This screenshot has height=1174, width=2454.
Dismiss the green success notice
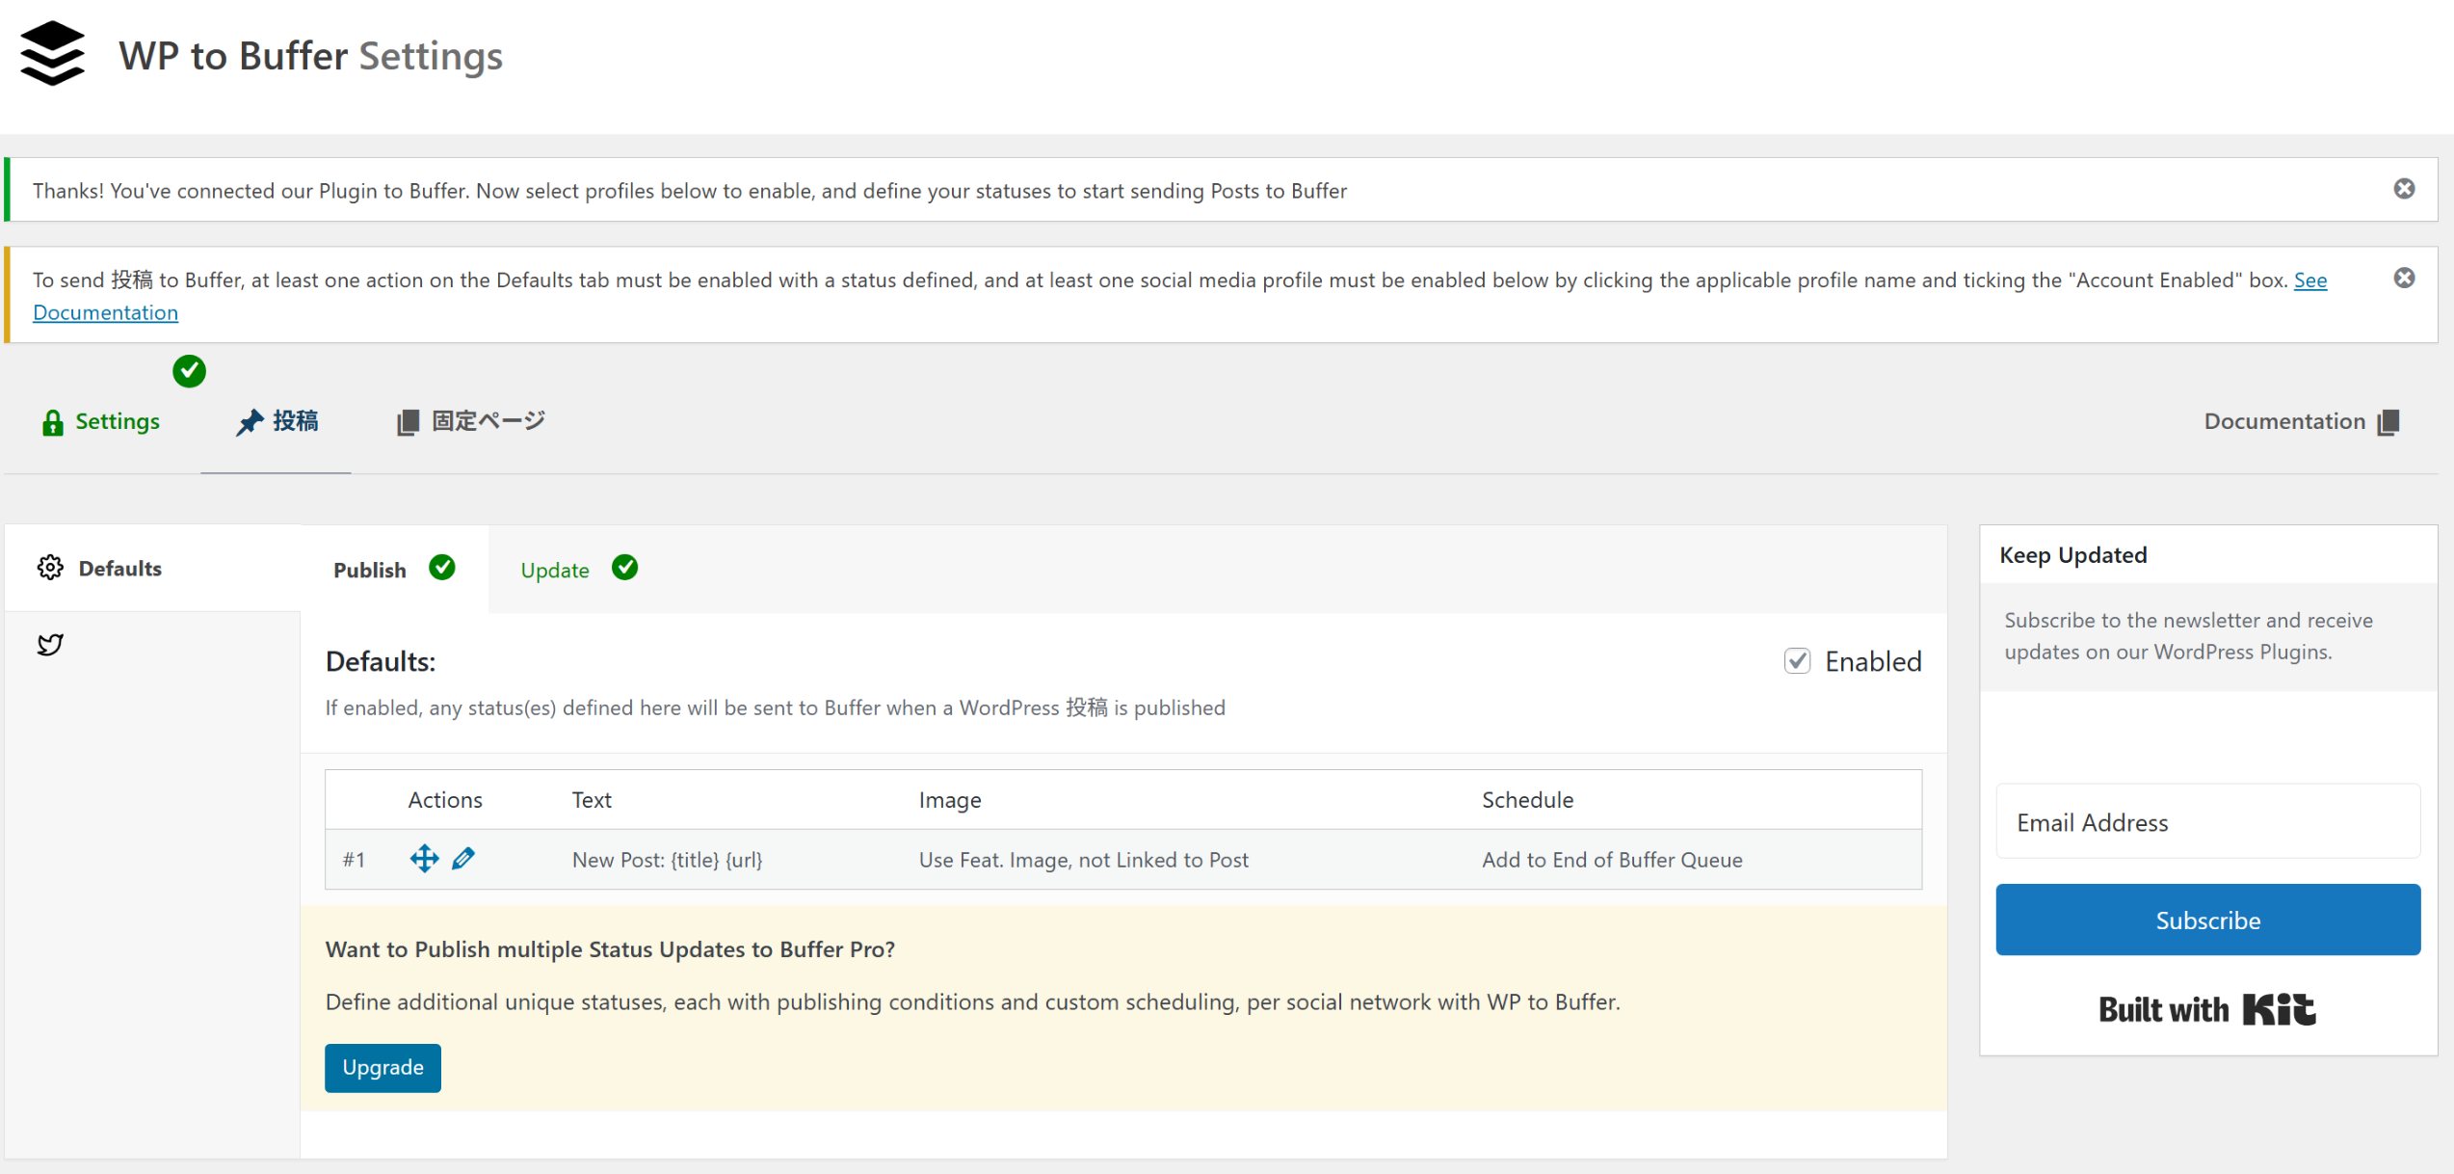pyautogui.click(x=2404, y=189)
